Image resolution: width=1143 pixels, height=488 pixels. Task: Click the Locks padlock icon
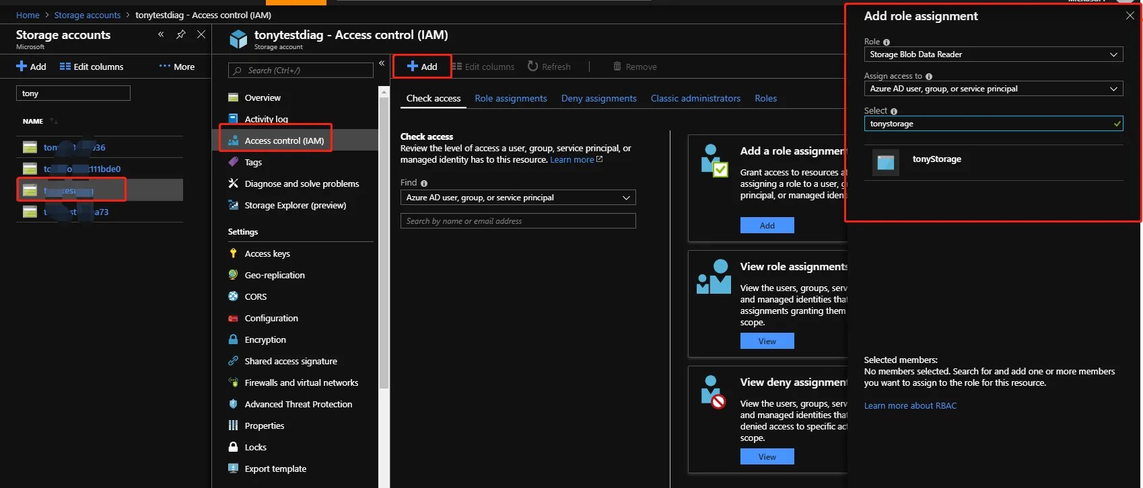(x=233, y=447)
